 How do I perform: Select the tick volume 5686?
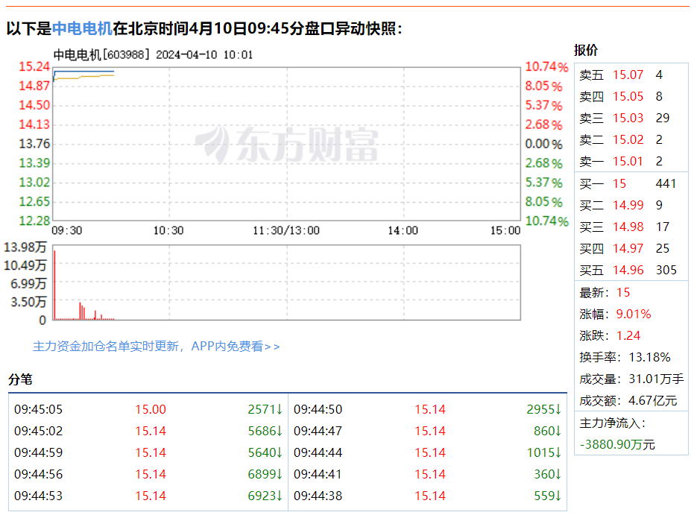[x=265, y=431]
